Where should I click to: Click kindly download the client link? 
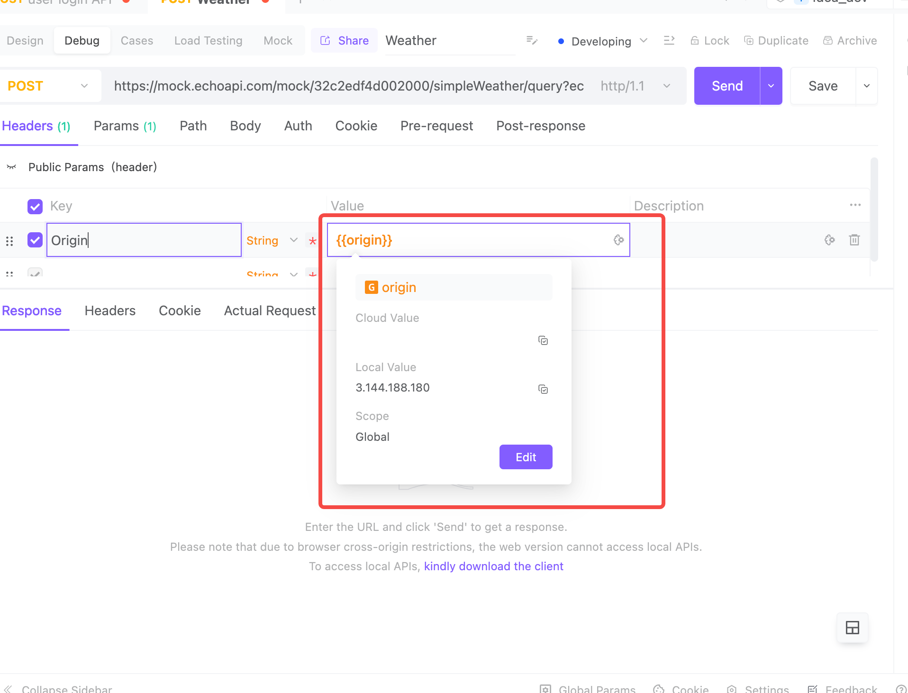tap(494, 566)
